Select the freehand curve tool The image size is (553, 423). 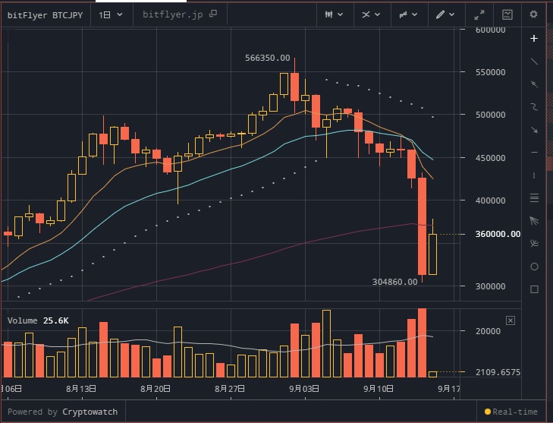coord(534,107)
